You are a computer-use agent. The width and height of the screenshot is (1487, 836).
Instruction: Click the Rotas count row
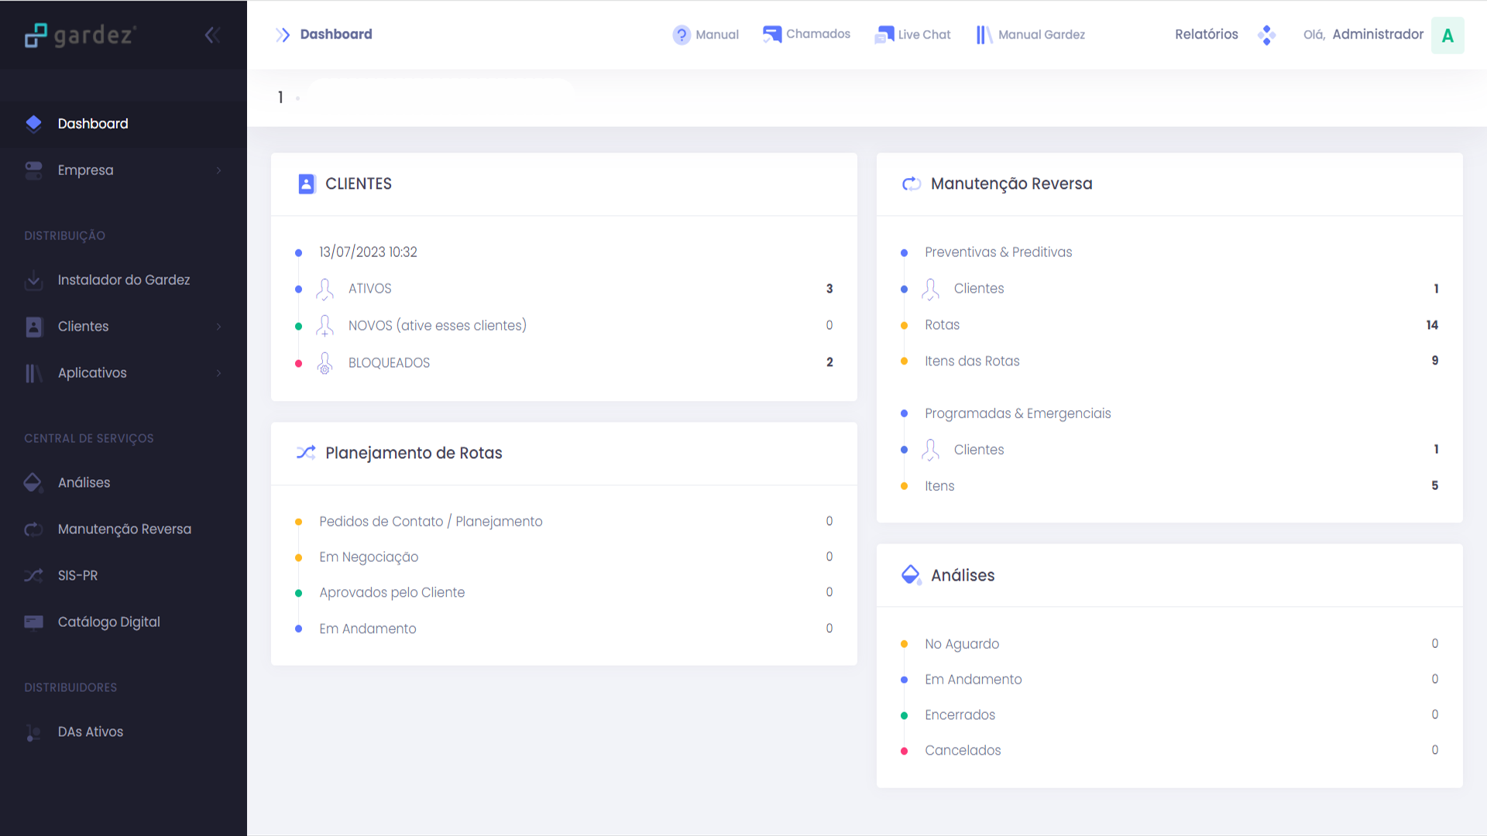point(942,325)
